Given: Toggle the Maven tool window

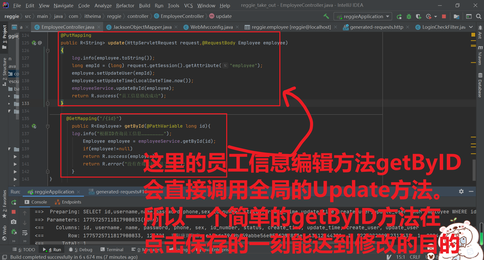Looking at the screenshot, I should coord(480,55).
